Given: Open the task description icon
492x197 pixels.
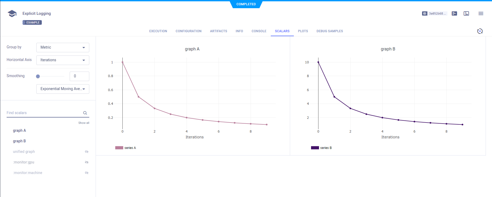Looking at the screenshot, I should pos(454,13).
